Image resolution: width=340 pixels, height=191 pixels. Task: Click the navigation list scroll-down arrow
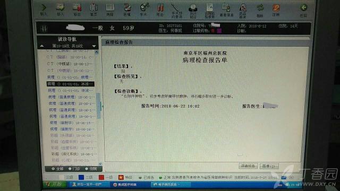tap(100, 163)
